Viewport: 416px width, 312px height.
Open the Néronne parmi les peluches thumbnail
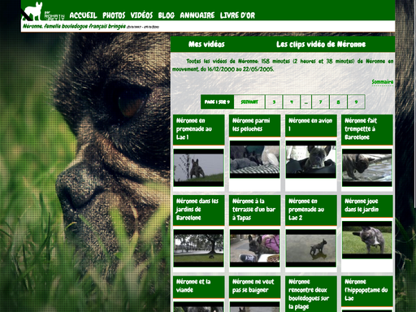tap(254, 159)
